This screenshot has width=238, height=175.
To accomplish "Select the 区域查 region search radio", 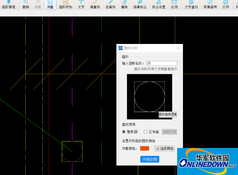I will point(146,132).
